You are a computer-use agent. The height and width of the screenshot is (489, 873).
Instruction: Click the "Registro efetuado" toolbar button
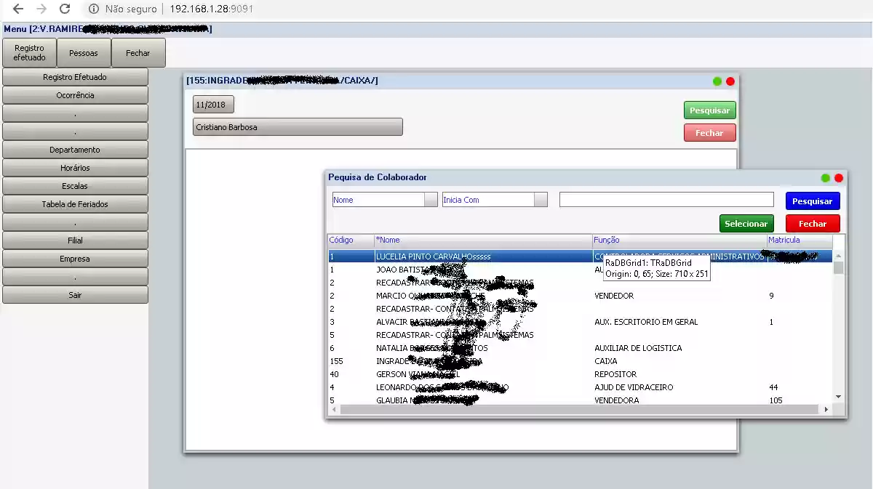[29, 52]
